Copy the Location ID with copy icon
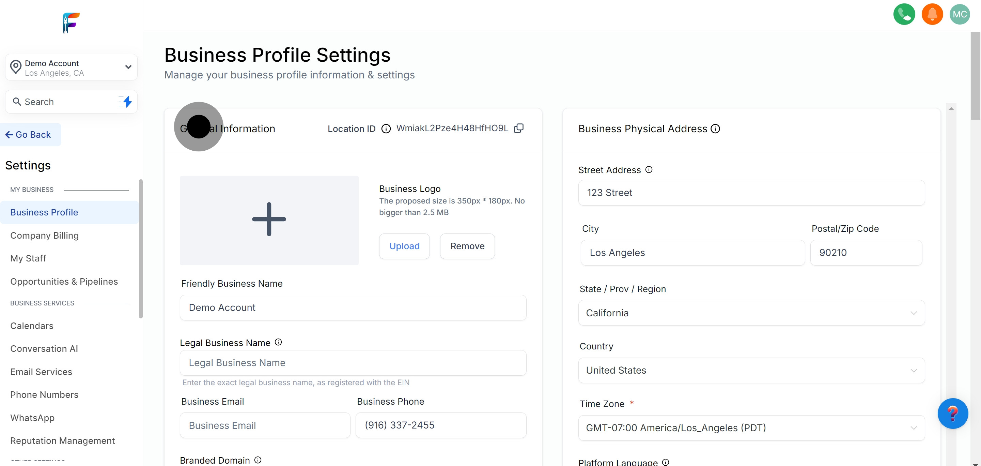981x466 pixels. (519, 129)
